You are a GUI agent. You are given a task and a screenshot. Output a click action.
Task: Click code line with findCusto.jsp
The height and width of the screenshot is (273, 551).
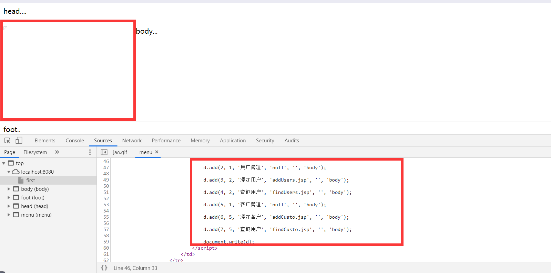277,229
